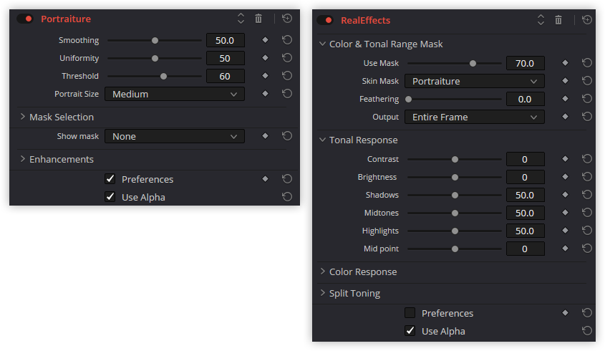Image resolution: width=605 pixels, height=351 pixels.
Task: Click the Smoothing slider handle
Action: coord(155,40)
